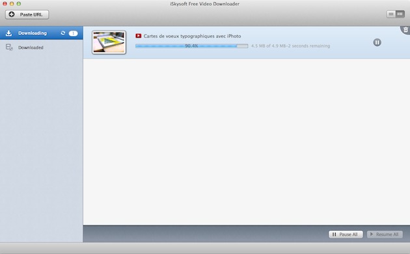Viewport: 410px width, 254px height.
Task: Click the 4.5 MB of 4.9 MB status text
Action: (290, 46)
